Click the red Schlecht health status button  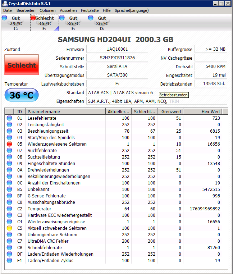click(x=22, y=65)
